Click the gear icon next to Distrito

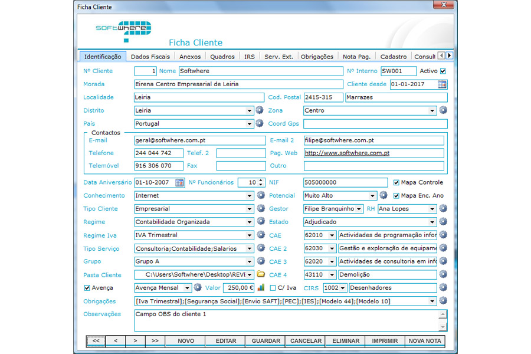pos(258,110)
